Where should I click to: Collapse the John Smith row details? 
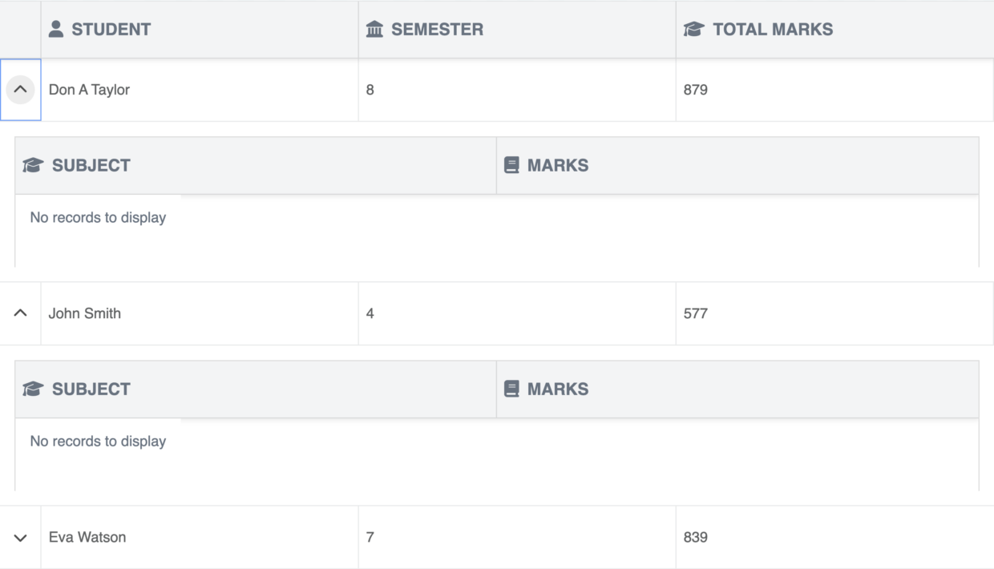coord(21,313)
